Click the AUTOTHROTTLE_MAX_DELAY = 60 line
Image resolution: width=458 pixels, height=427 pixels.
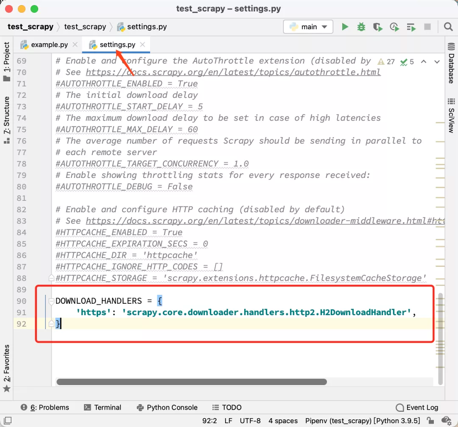[127, 129]
